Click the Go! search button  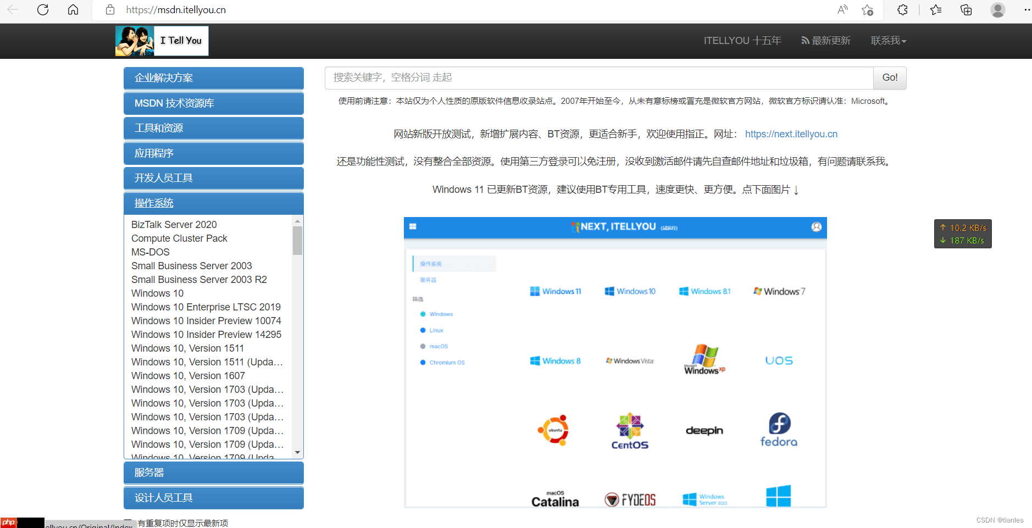click(890, 78)
